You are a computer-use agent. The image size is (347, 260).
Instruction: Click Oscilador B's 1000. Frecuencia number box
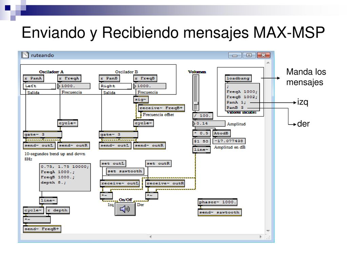tap(149, 86)
